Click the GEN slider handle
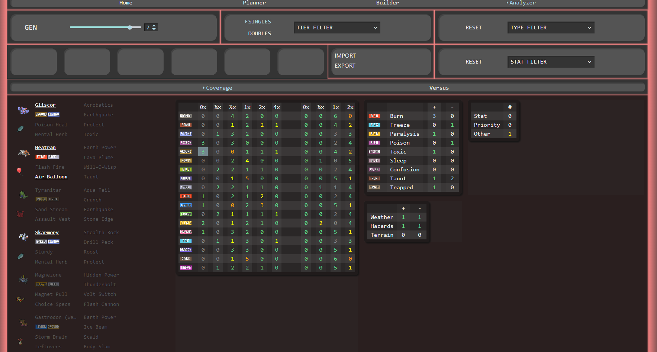The width and height of the screenshot is (657, 352). pos(130,28)
